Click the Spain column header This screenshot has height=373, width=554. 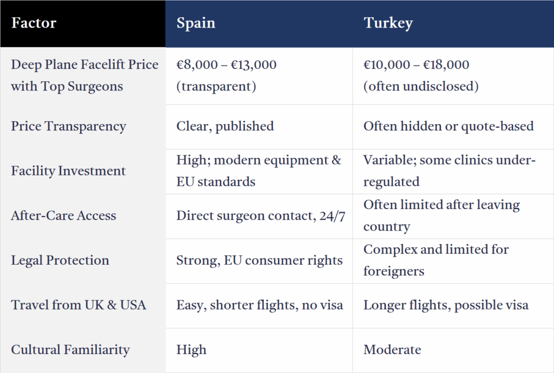(196, 23)
